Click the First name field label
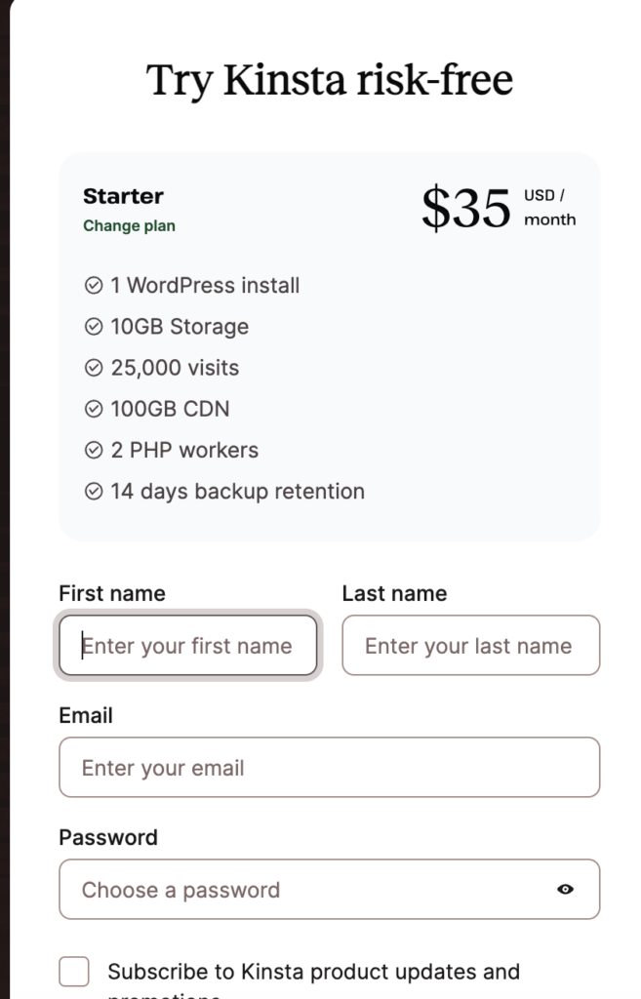Screen dimensions: 641x999 click(x=111, y=593)
